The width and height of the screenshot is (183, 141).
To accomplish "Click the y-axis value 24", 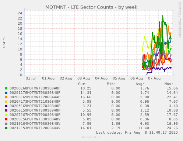I will pyautogui.click(x=20, y=13).
